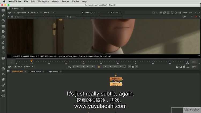The height and width of the screenshot is (113, 201).
Task: Play forward in the viewer timeline
Action: click(105, 67)
